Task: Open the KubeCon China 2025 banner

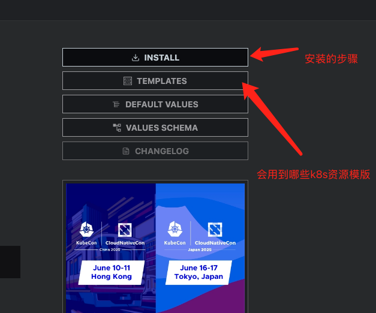Action: point(111,248)
